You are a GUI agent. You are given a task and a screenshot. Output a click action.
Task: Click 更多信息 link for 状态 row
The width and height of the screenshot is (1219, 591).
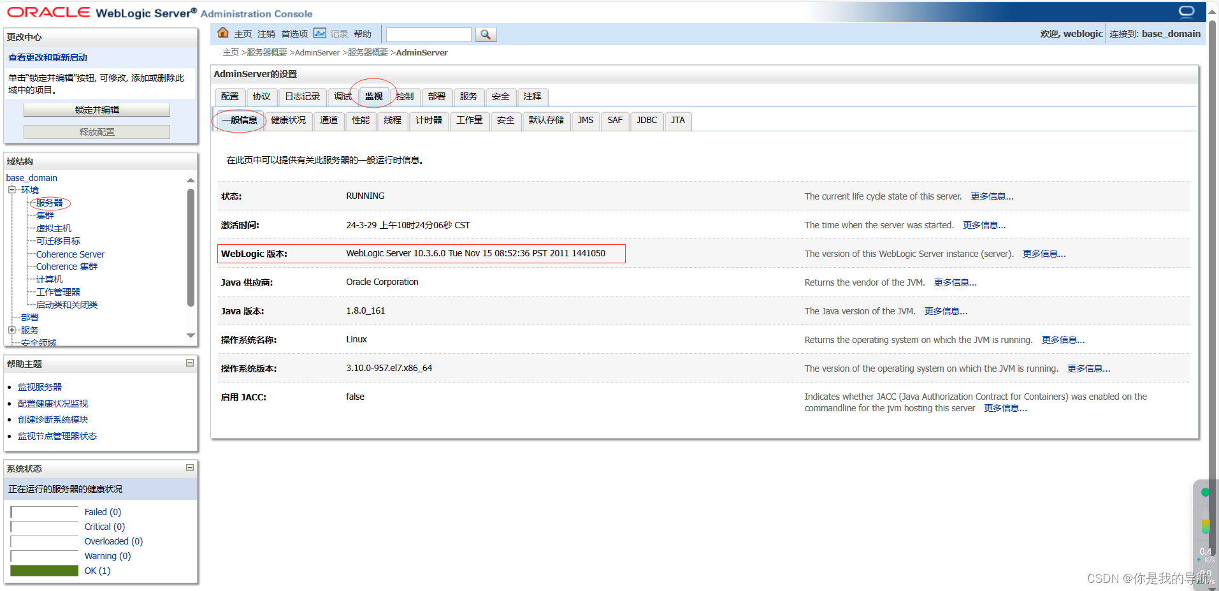992,196
